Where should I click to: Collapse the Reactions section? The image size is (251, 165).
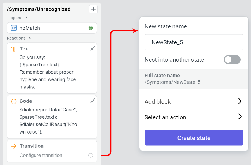pos(30,38)
